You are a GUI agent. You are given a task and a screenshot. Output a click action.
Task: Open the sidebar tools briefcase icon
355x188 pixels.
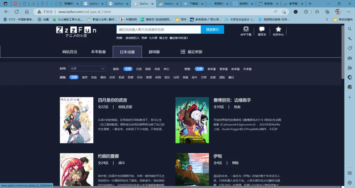click(349, 58)
